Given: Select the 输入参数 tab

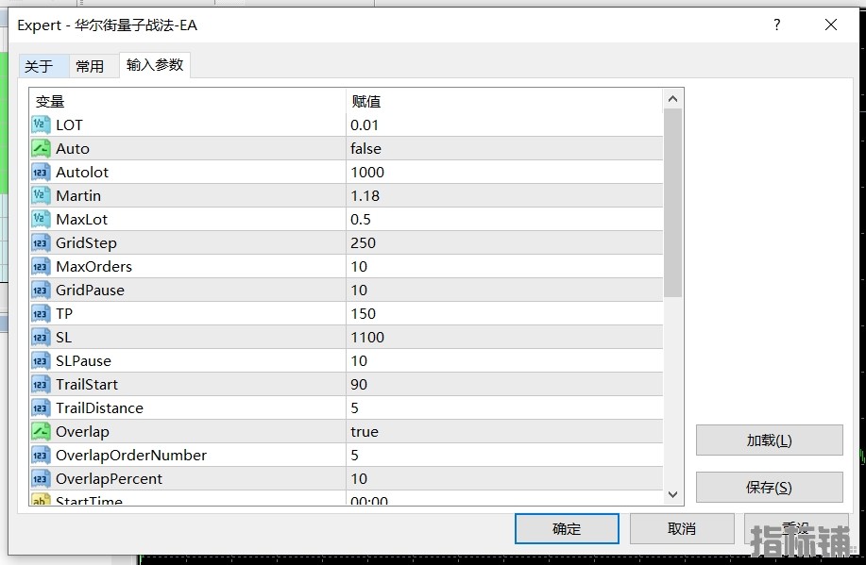Looking at the screenshot, I should click(155, 65).
